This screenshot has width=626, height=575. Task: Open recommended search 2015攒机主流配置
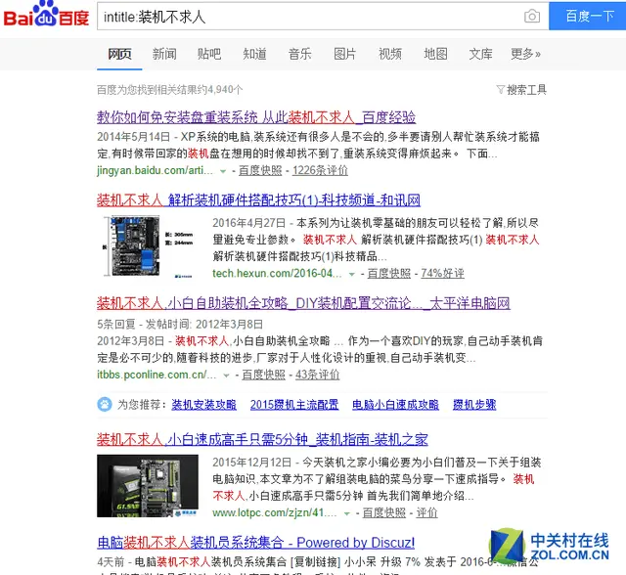click(294, 405)
